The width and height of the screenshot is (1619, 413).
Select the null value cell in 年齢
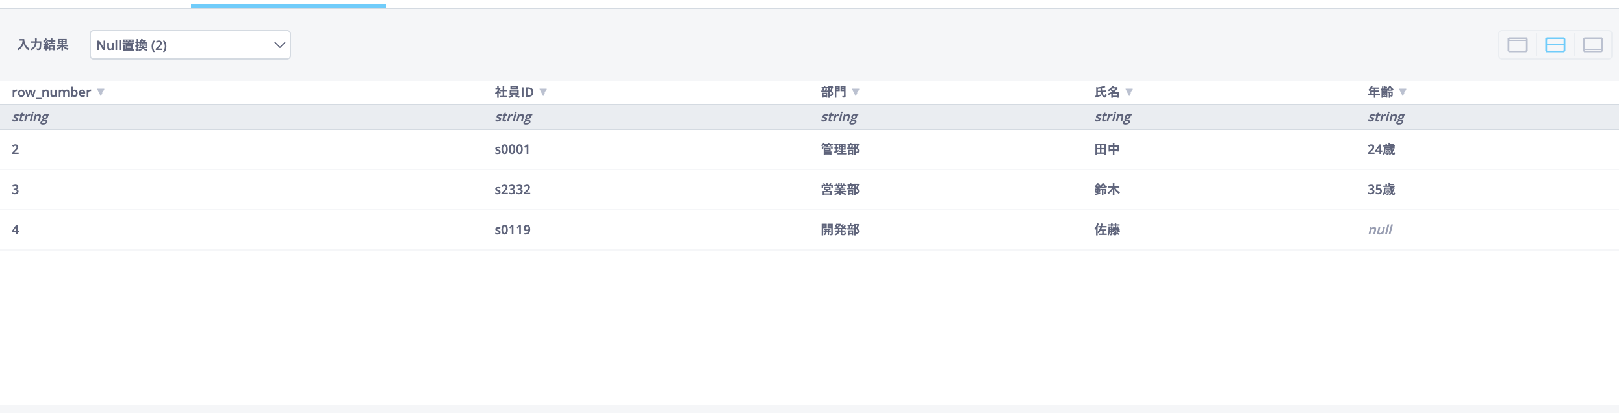1380,230
